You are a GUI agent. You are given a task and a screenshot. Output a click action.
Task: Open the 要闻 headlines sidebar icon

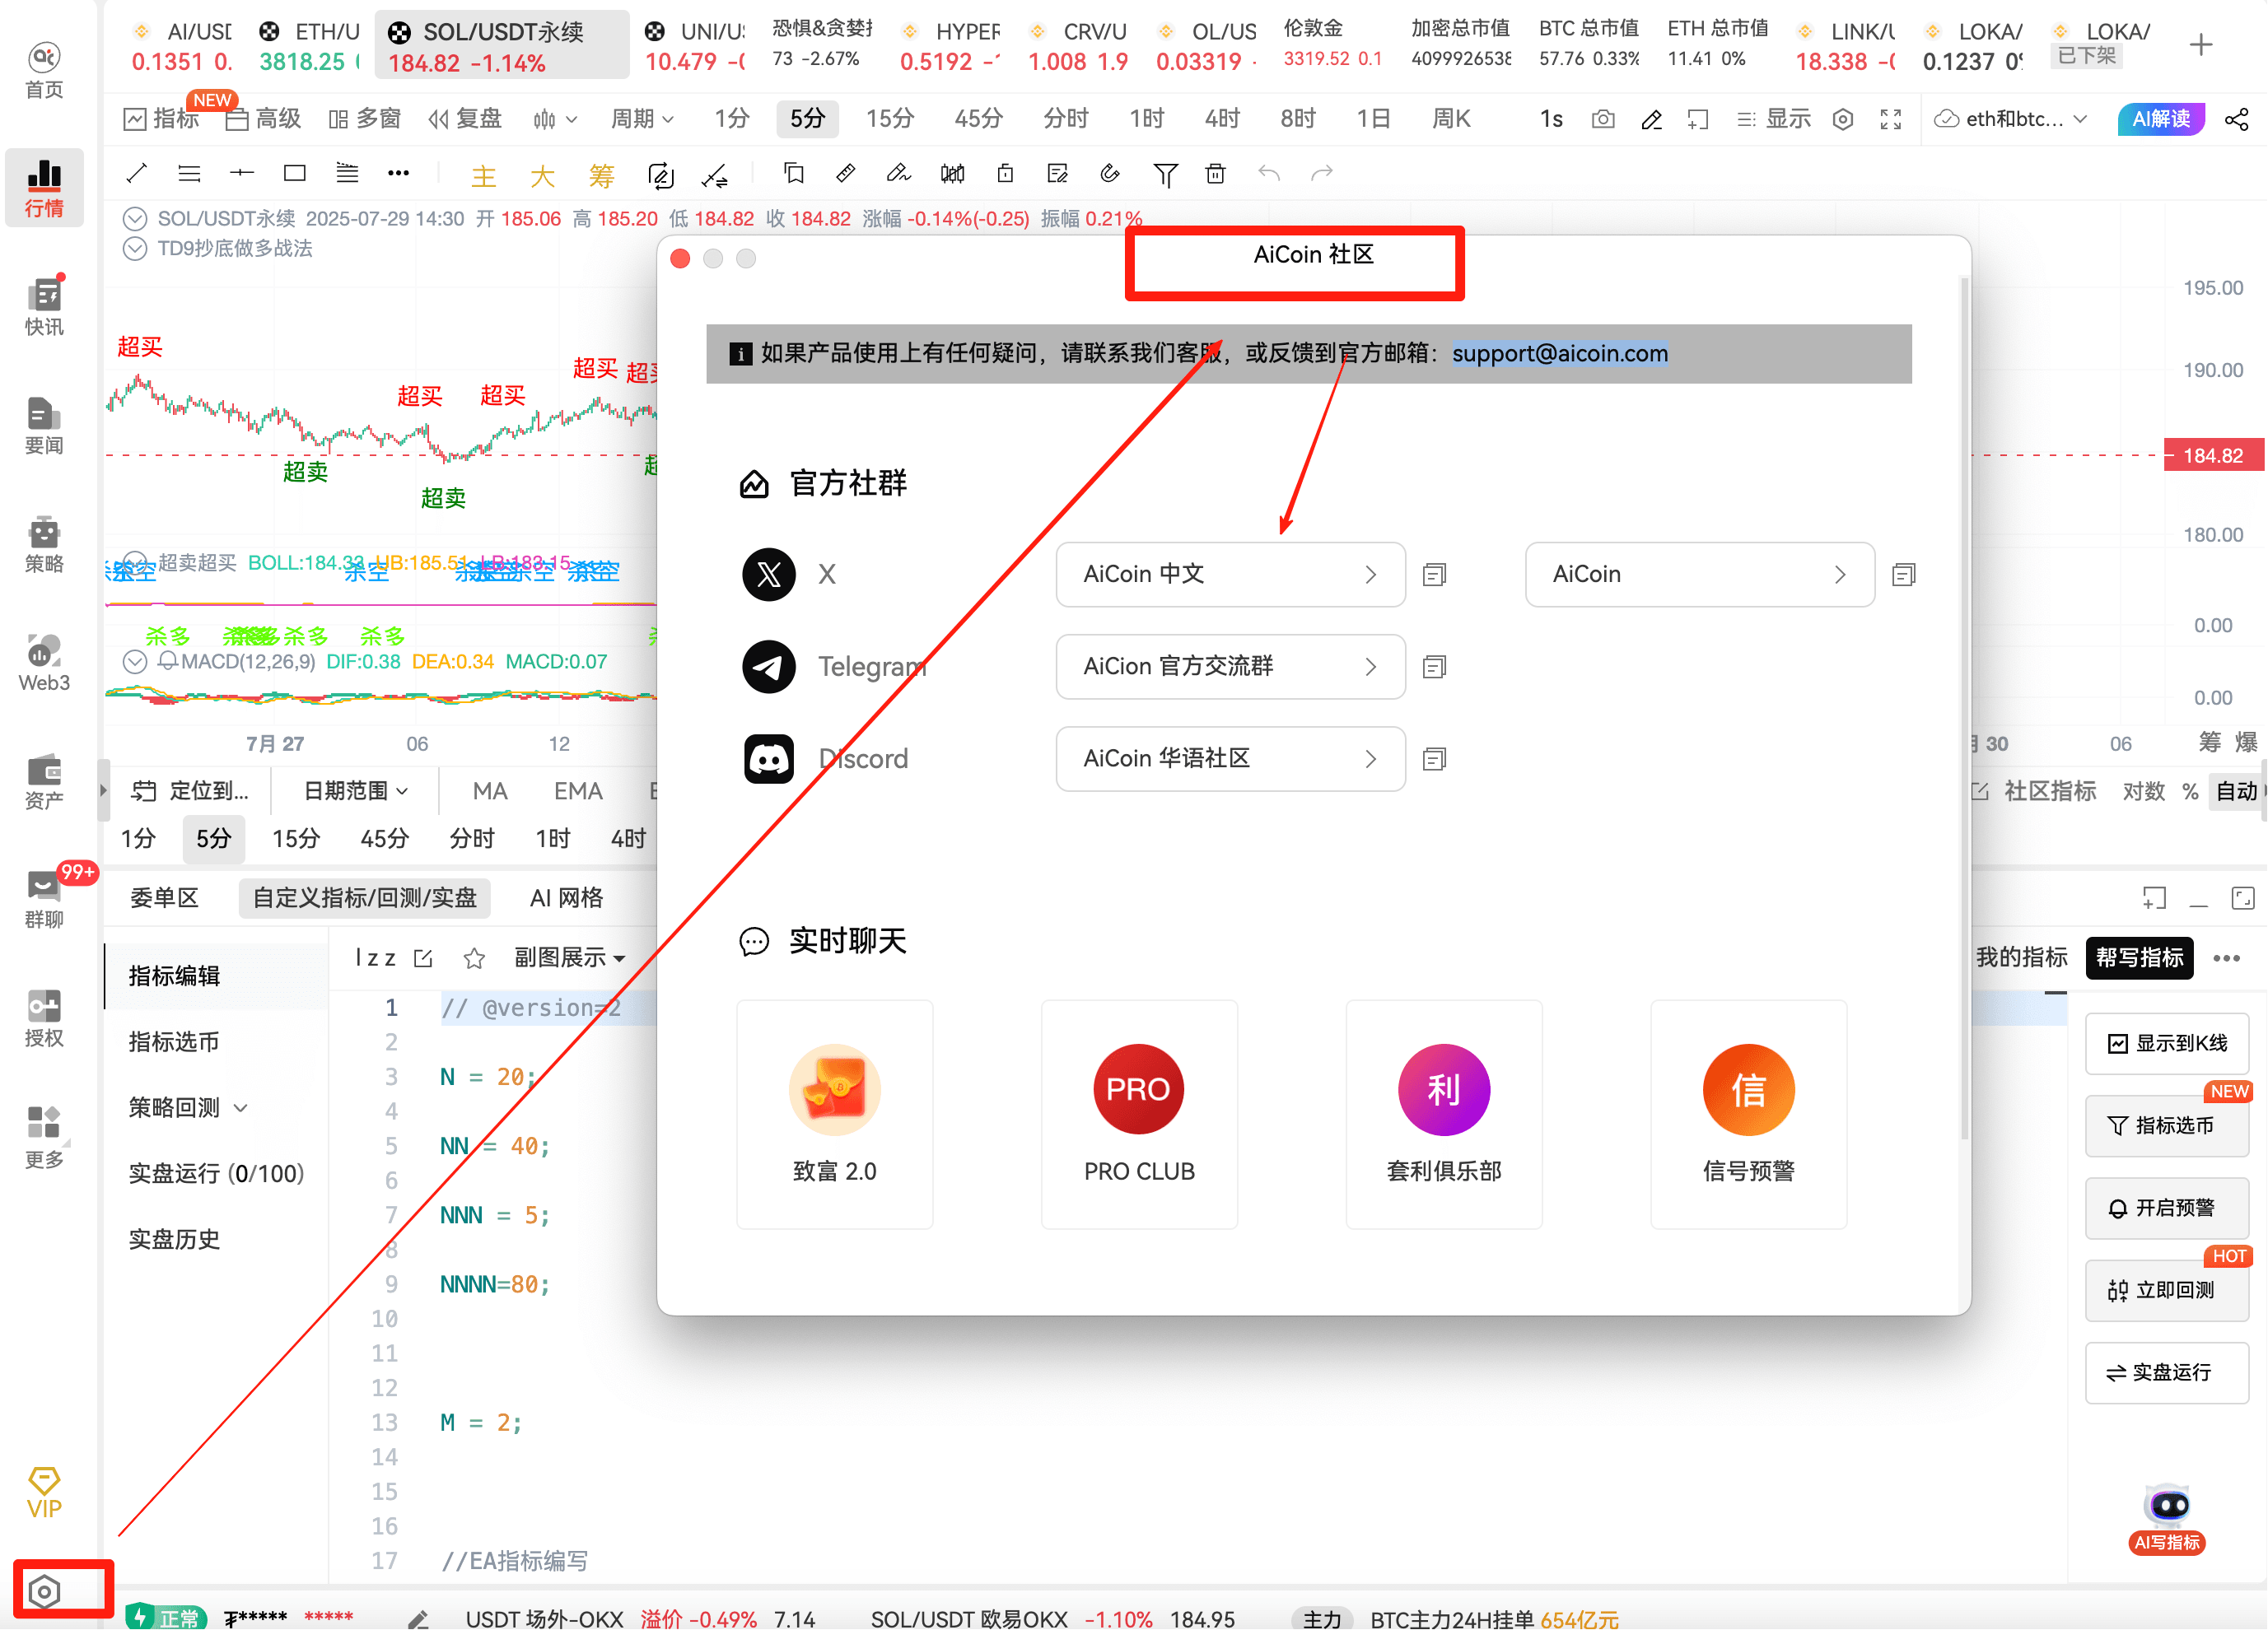(44, 425)
